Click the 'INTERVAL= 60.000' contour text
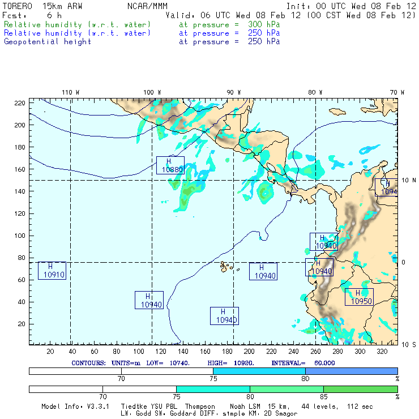 click(x=303, y=363)
